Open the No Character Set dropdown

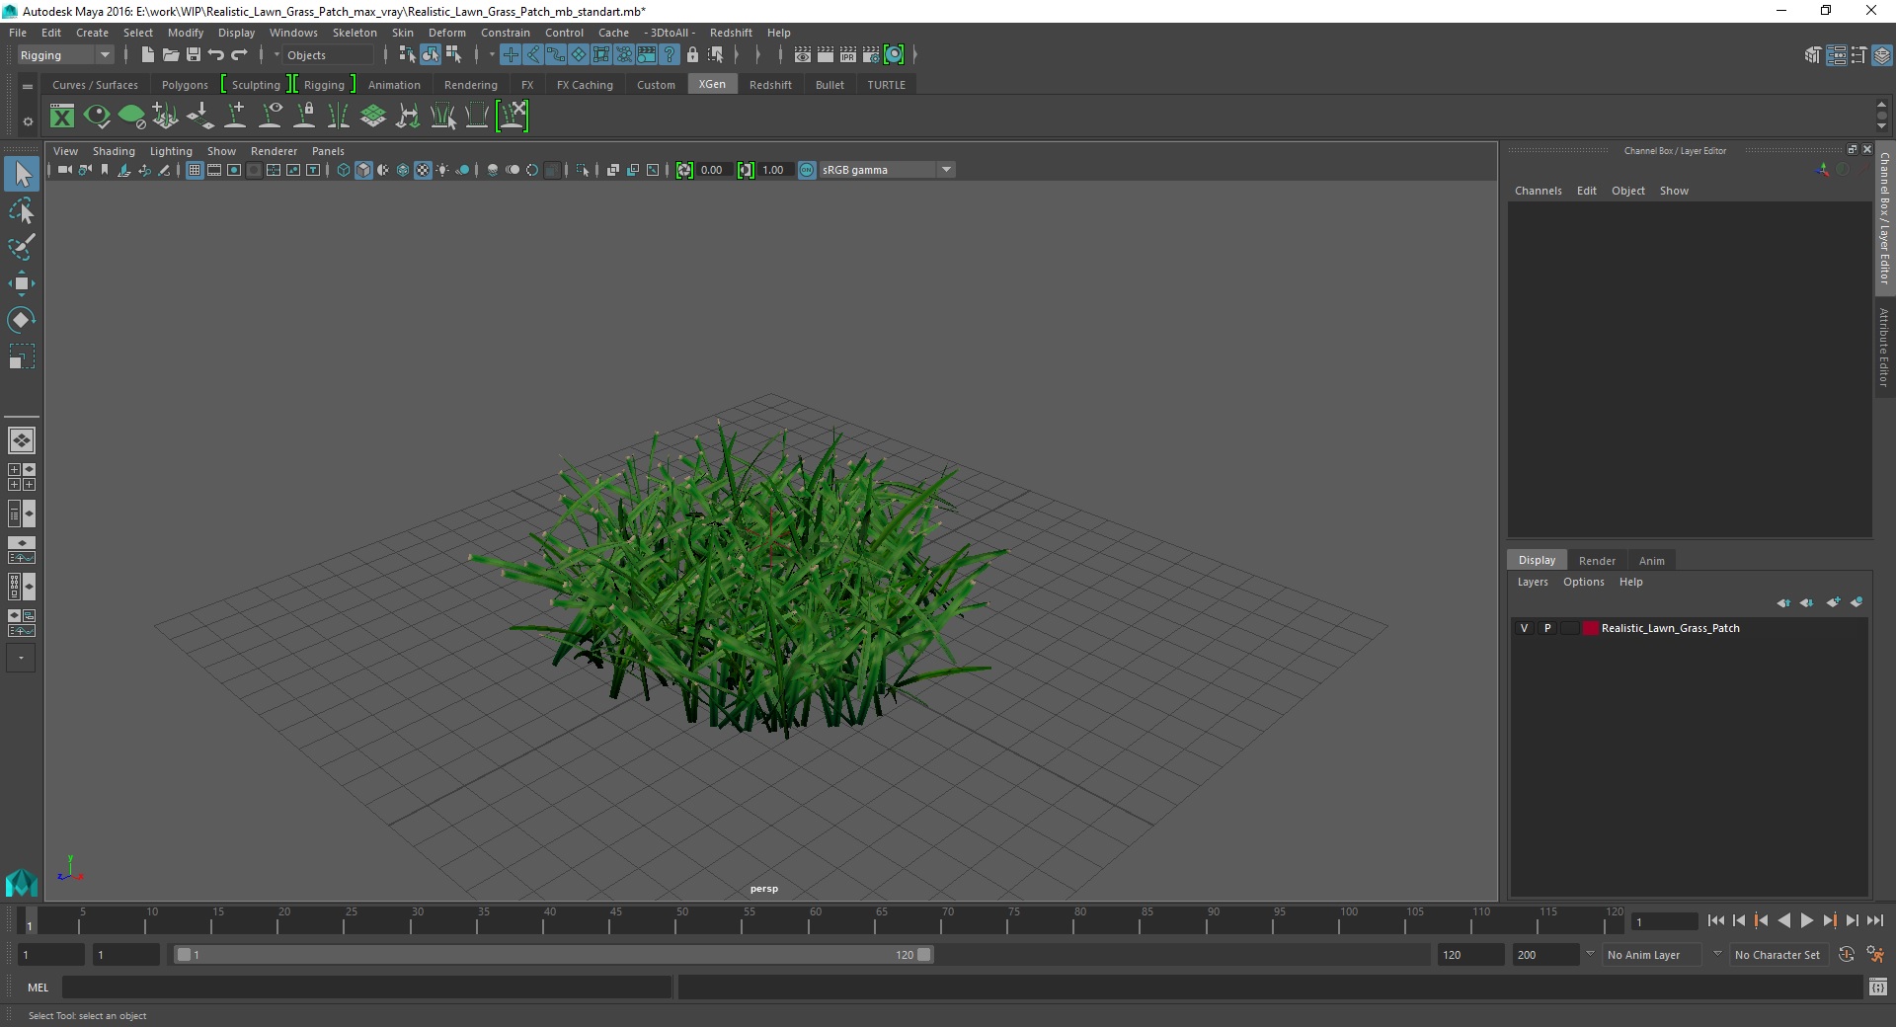[1777, 955]
